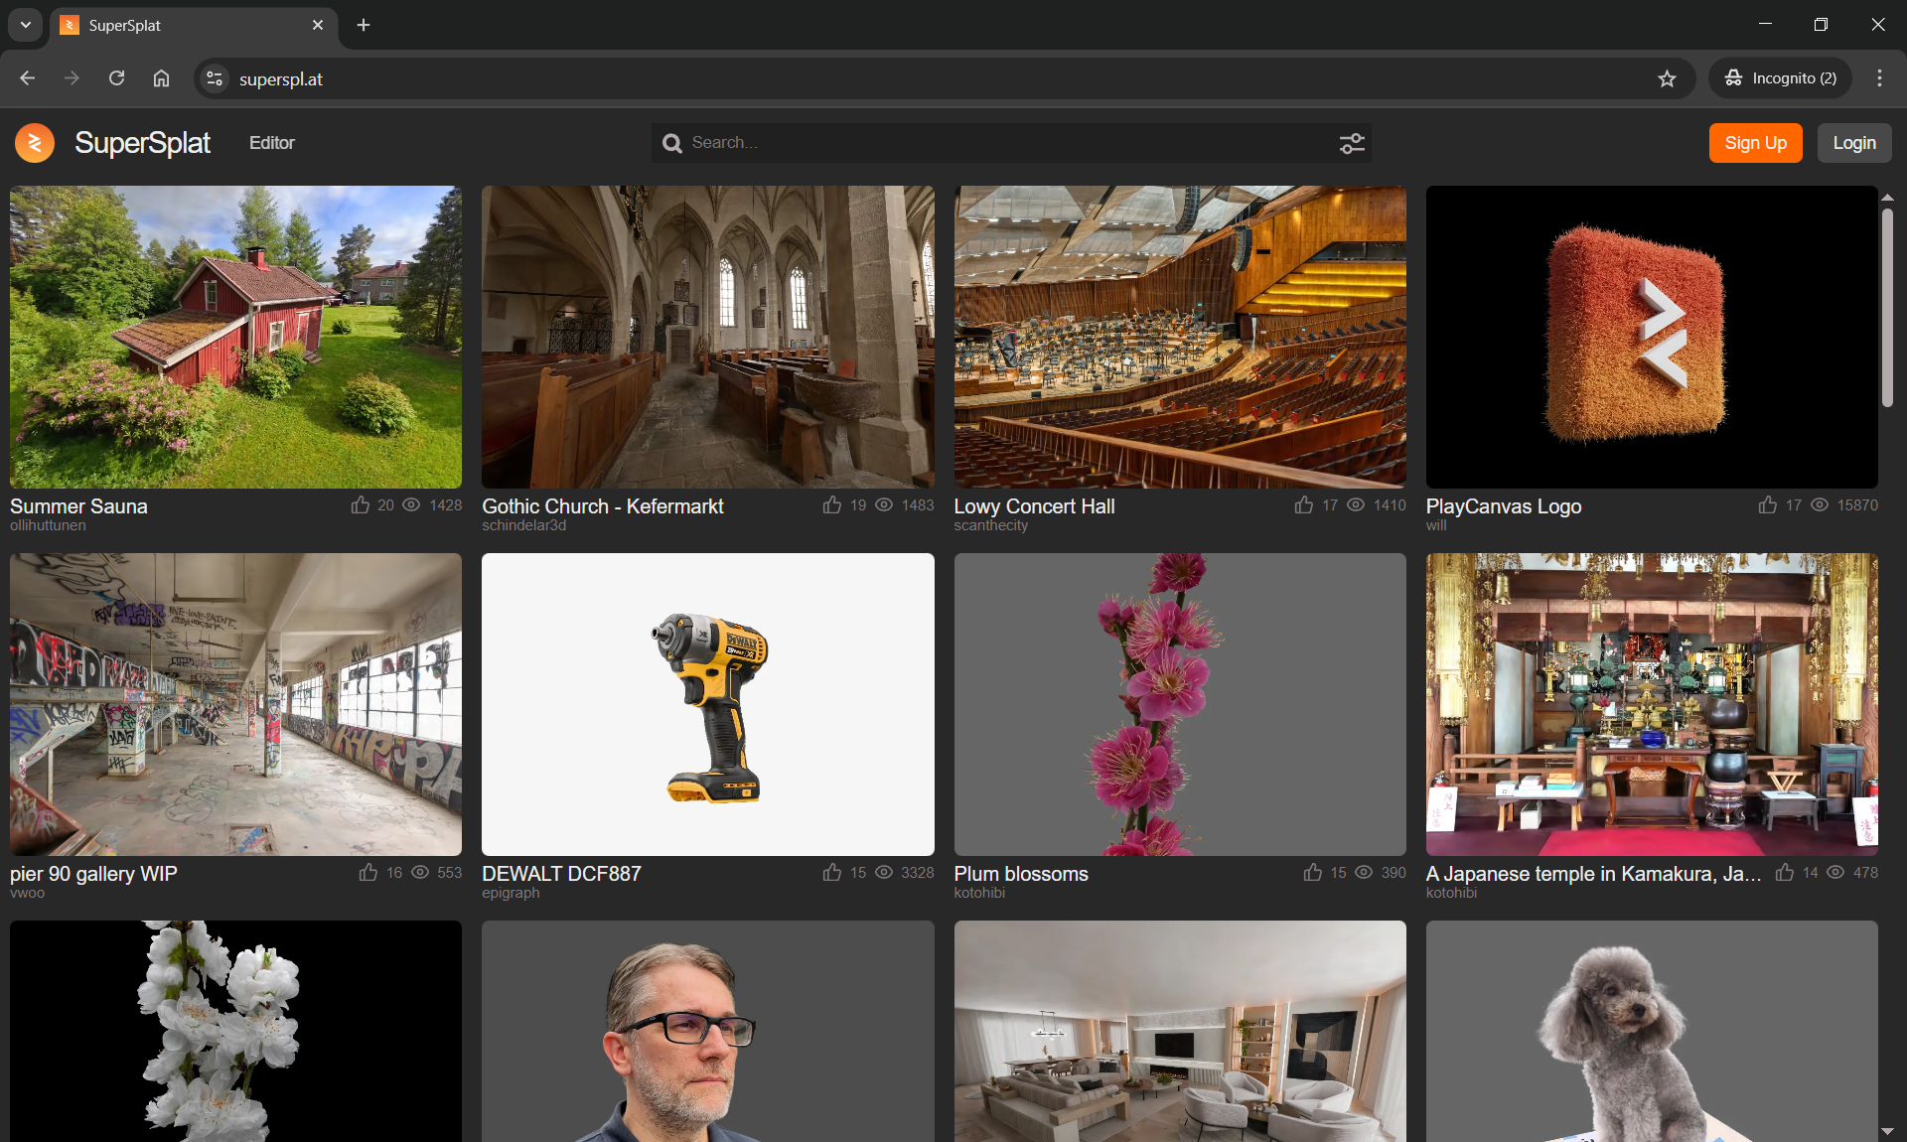Open the man with glasses portrait thumbnail
The width and height of the screenshot is (1907, 1142).
coord(708,1031)
